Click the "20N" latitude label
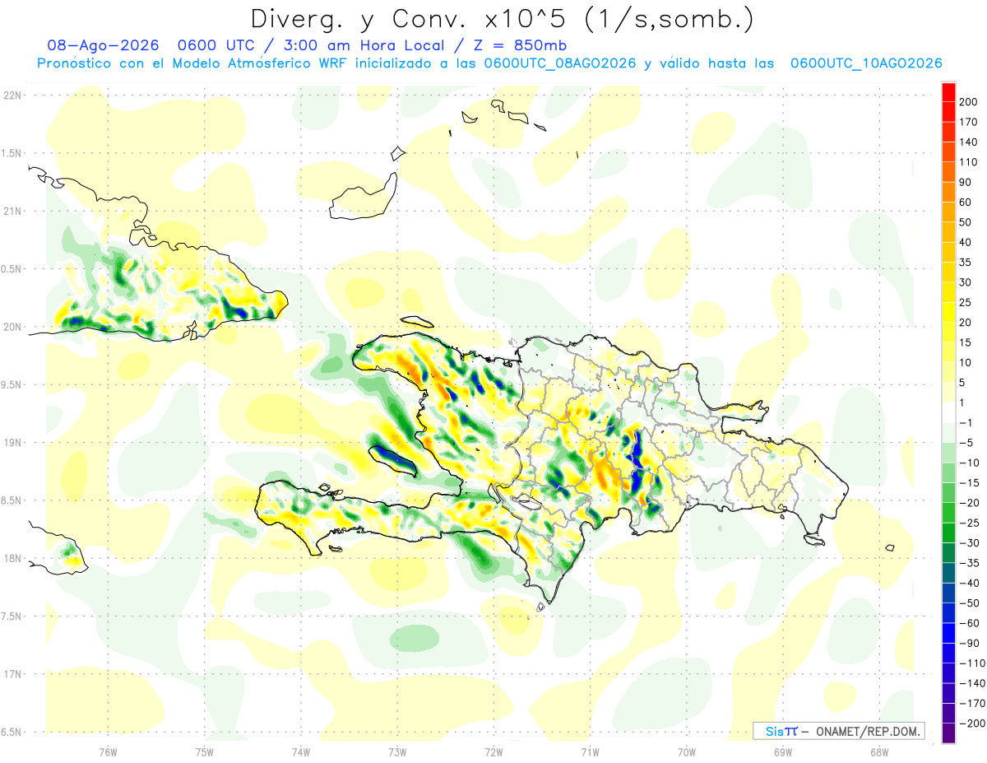This screenshot has height=763, width=987. tap(13, 327)
